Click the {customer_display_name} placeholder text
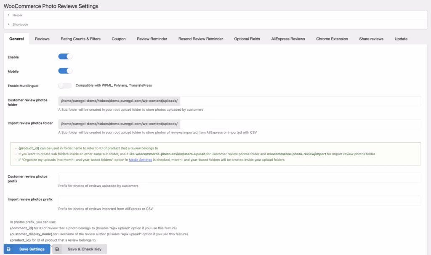Image resolution: width=431 pixels, height=255 pixels. pos(31,234)
